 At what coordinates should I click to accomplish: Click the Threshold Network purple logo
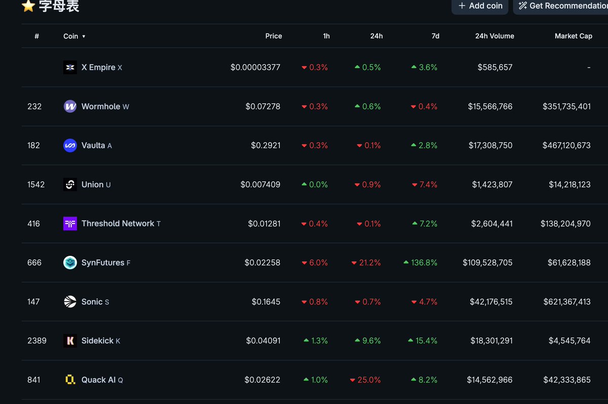[70, 224]
